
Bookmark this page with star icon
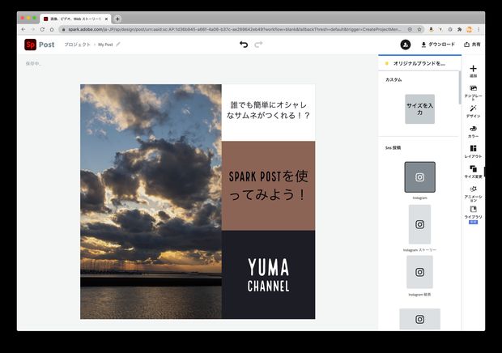pyautogui.click(x=419, y=29)
